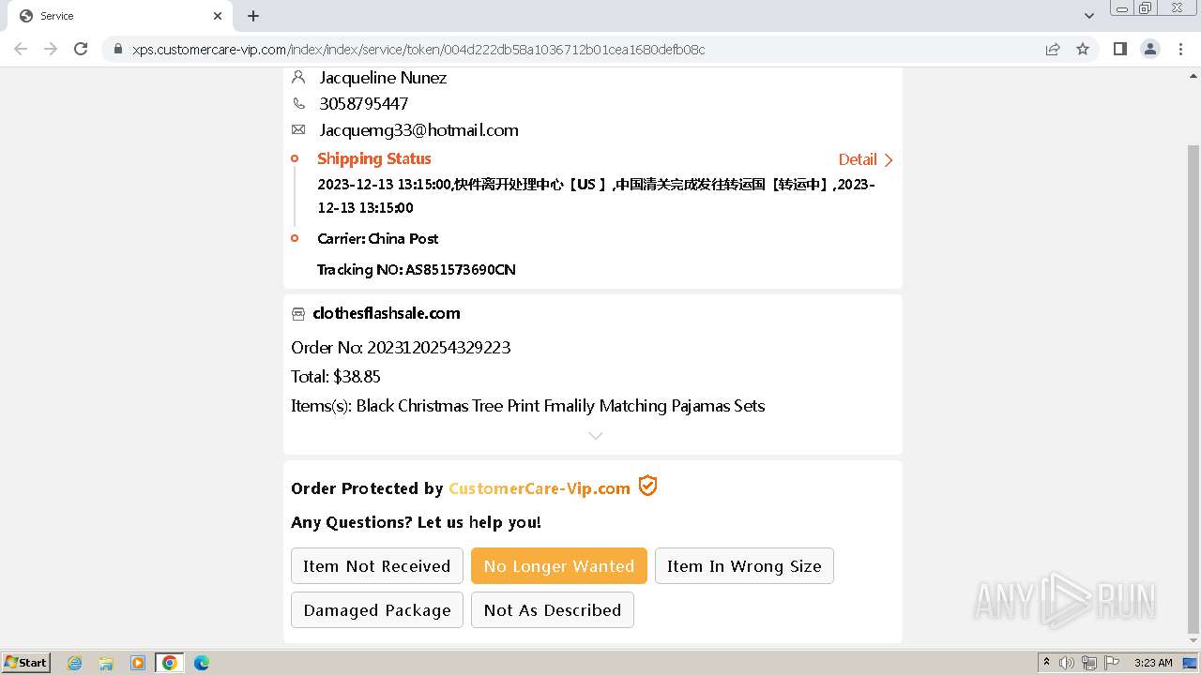1201x675 pixels.
Task: Click Order No: 2023120254329223
Action: pyautogui.click(x=401, y=348)
